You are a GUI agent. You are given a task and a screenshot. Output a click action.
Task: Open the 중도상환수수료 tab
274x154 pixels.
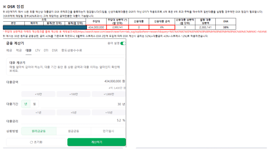(x=71, y=50)
